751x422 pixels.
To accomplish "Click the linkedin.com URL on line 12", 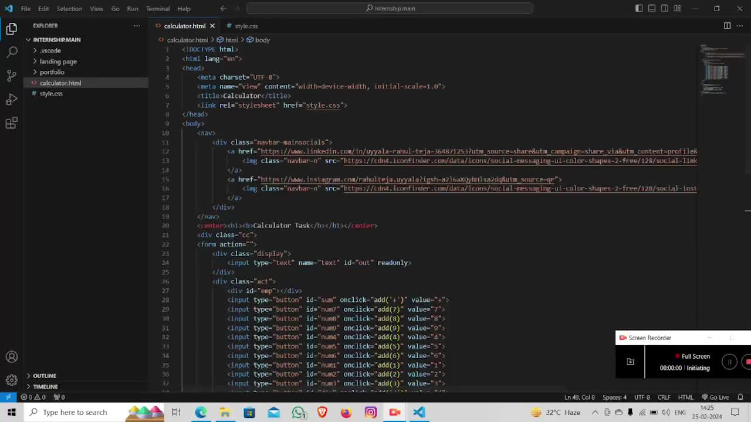I will [x=479, y=151].
